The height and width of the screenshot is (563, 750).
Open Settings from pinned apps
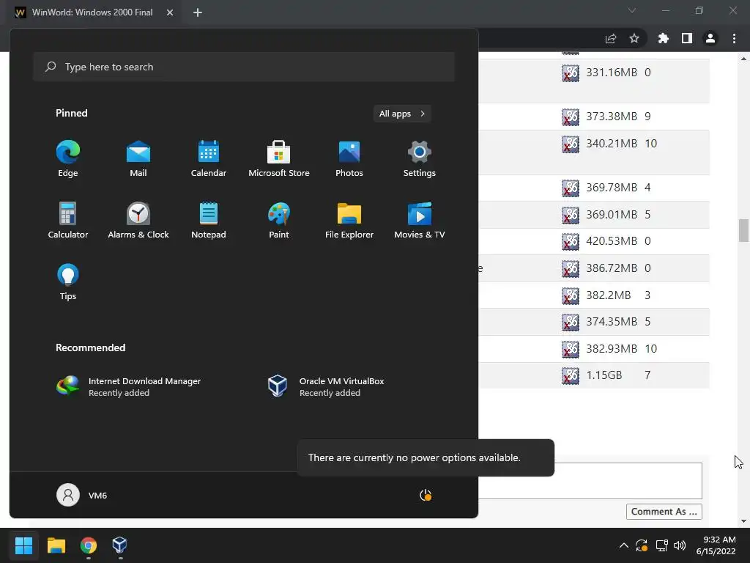coord(420,159)
